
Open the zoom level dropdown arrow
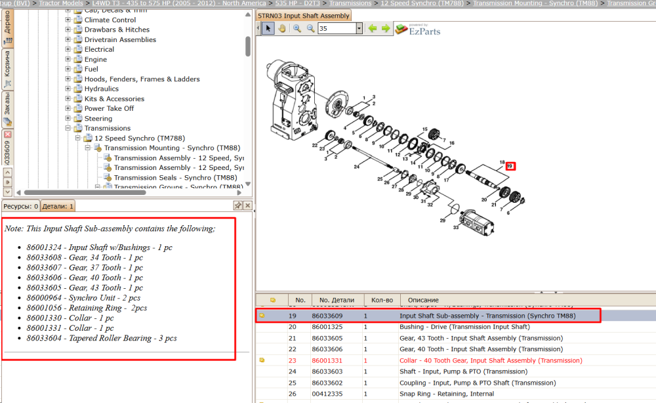coord(359,28)
